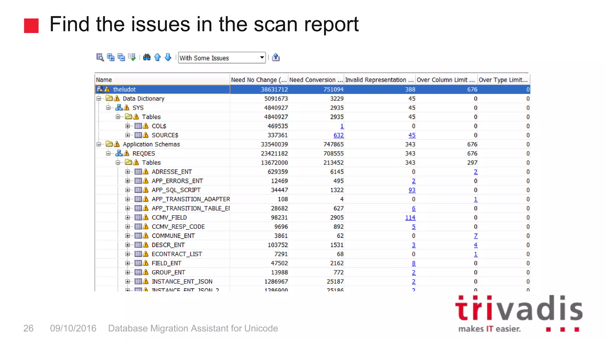Viewport: 606px width, 341px height.
Task: Open the 1 Need Conversion link for COL$
Action: [x=342, y=126]
